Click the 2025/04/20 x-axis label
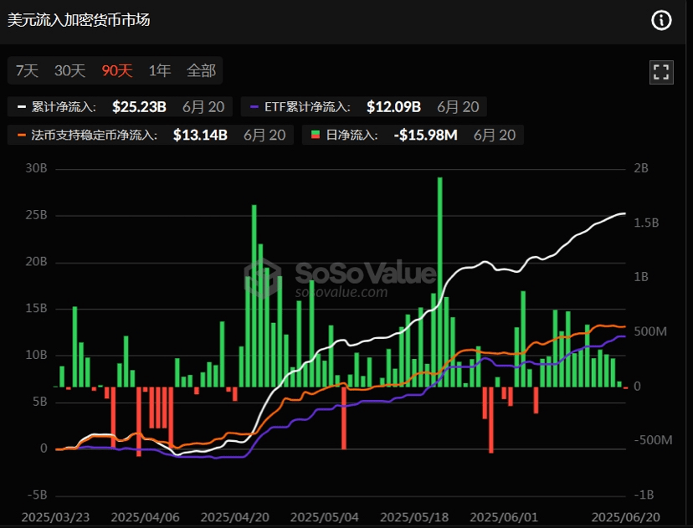 point(234,517)
